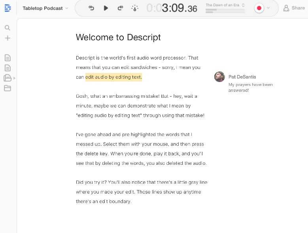
Task: Switch composition via The Dawn of an Era selector
Action: 225,5
